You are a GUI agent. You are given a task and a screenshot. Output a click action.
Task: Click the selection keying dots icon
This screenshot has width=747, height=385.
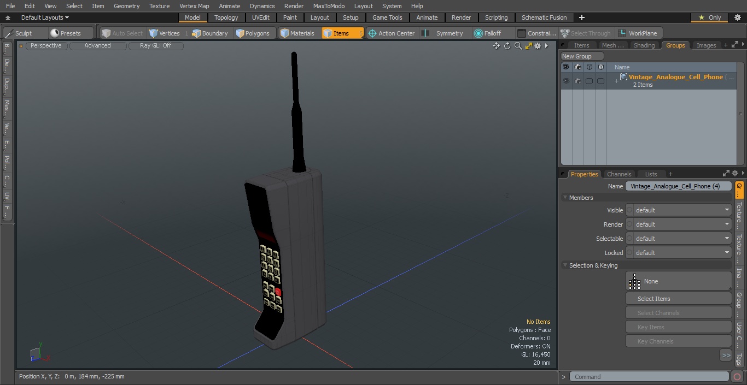pos(634,281)
